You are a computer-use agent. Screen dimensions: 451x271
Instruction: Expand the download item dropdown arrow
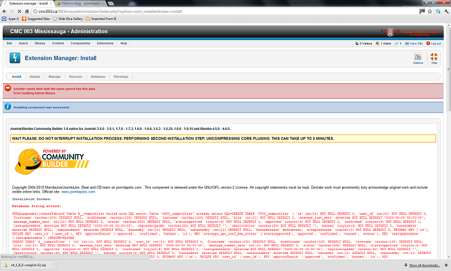click(54, 265)
